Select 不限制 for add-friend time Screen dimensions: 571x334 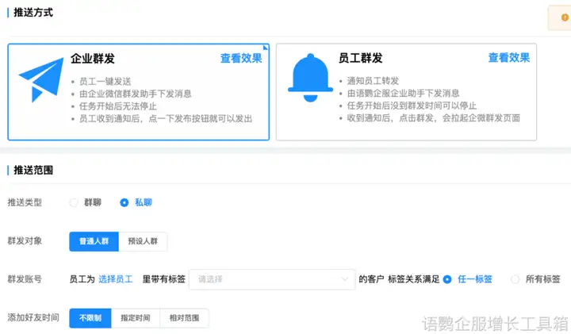click(x=90, y=318)
